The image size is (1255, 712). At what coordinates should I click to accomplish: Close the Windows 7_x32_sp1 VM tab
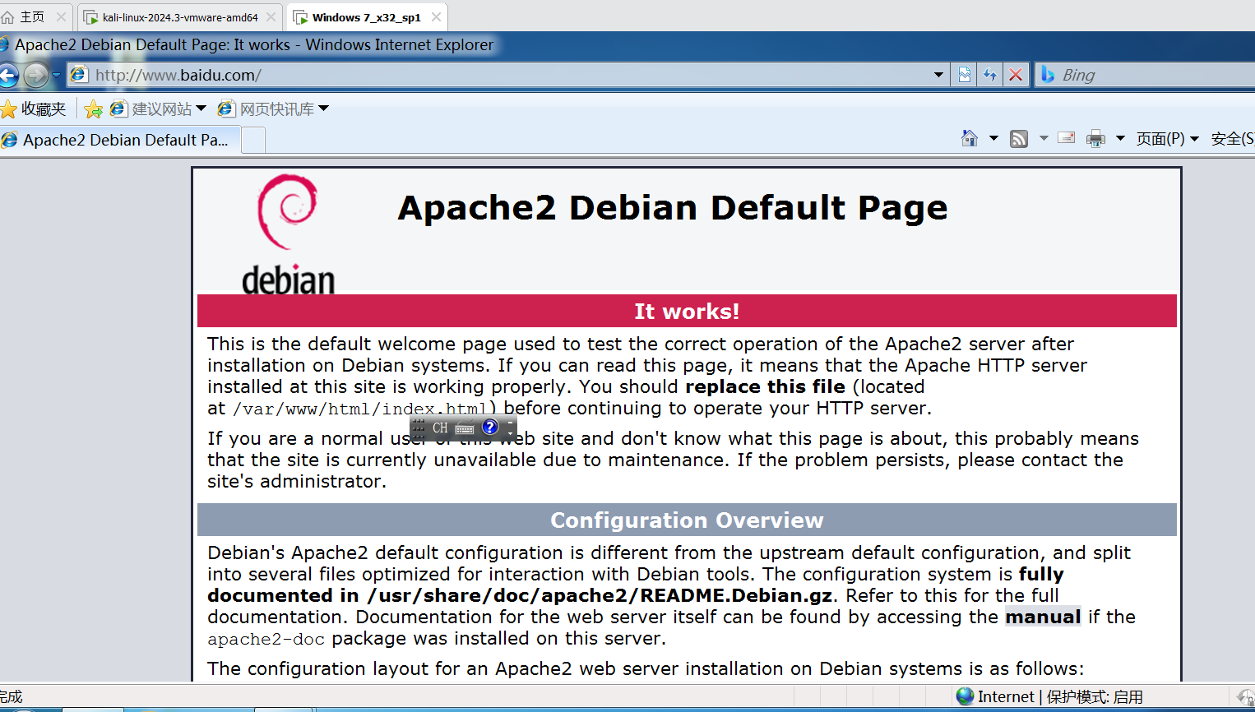click(437, 17)
